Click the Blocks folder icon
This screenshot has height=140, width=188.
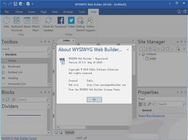(14, 99)
